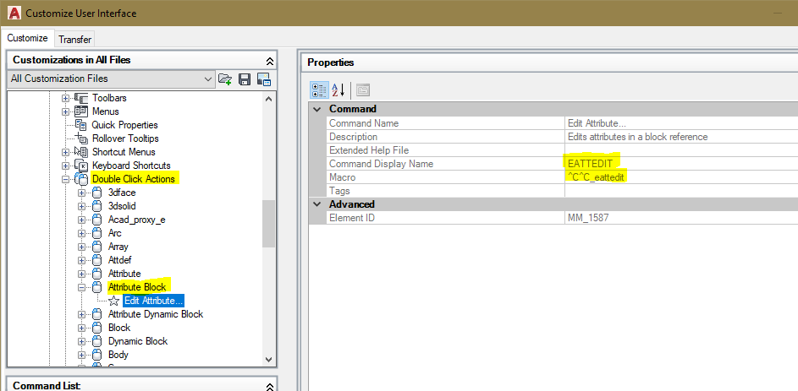Viewport: 798px width, 391px height.
Task: Edit Command Display Name EATTEDIT field
Action: point(681,164)
